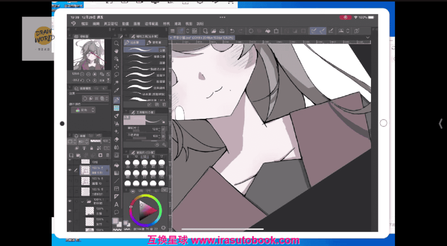Open the command bar hamburger menu
Image resolution: width=447 pixels, height=246 pixels.
pos(172,31)
